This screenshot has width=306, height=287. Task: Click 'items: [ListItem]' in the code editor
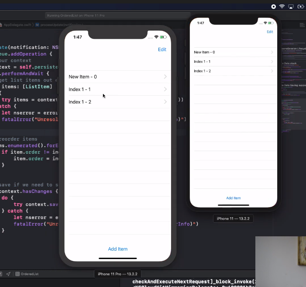(x=27, y=86)
